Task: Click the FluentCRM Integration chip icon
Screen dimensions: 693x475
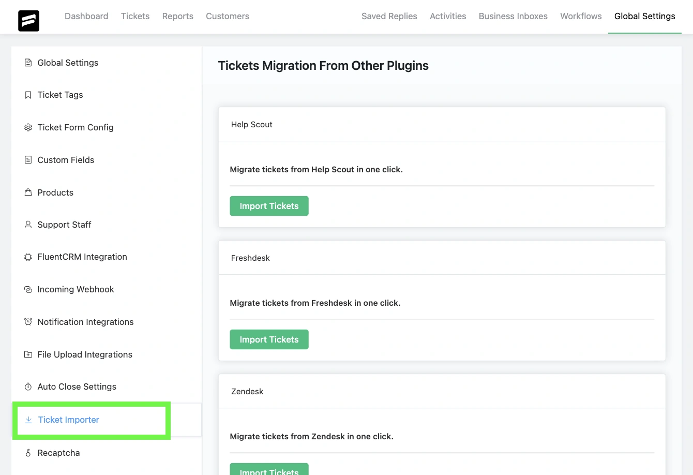Action: [x=28, y=257]
